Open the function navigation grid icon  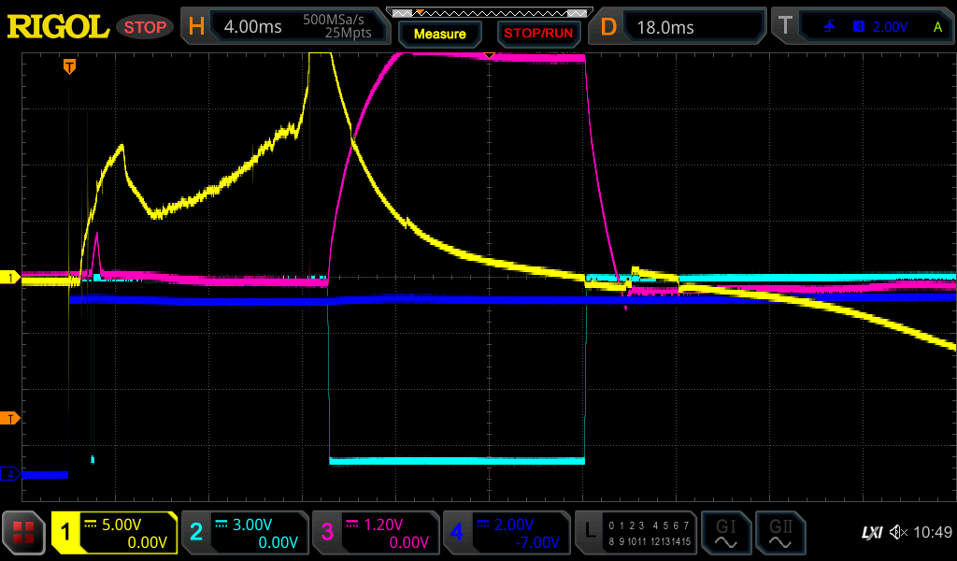tap(24, 533)
